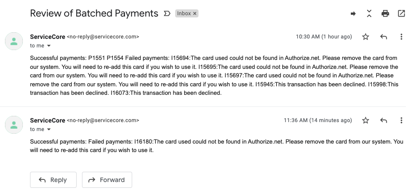The height and width of the screenshot is (195, 414).
Task: Expand recipient details of first message
Action: (x=49, y=46)
